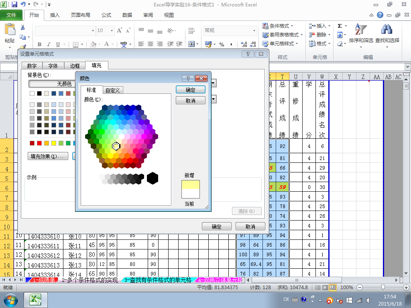
Task: Pick the large black hexagon color
Action: coord(153,178)
